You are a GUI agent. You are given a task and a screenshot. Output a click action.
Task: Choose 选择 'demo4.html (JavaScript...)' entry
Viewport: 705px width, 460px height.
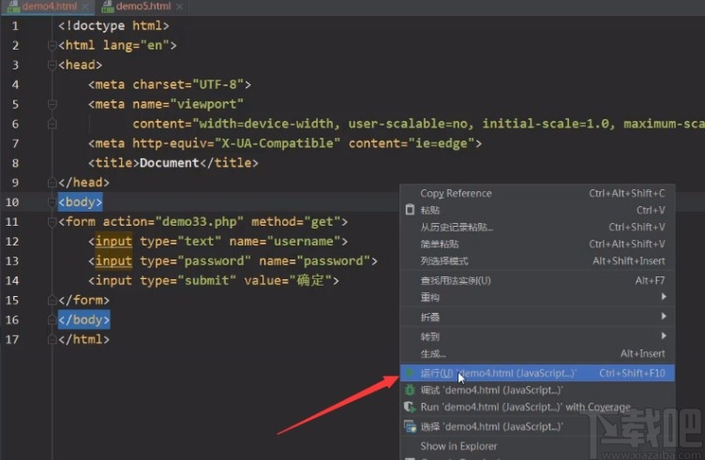(537, 427)
